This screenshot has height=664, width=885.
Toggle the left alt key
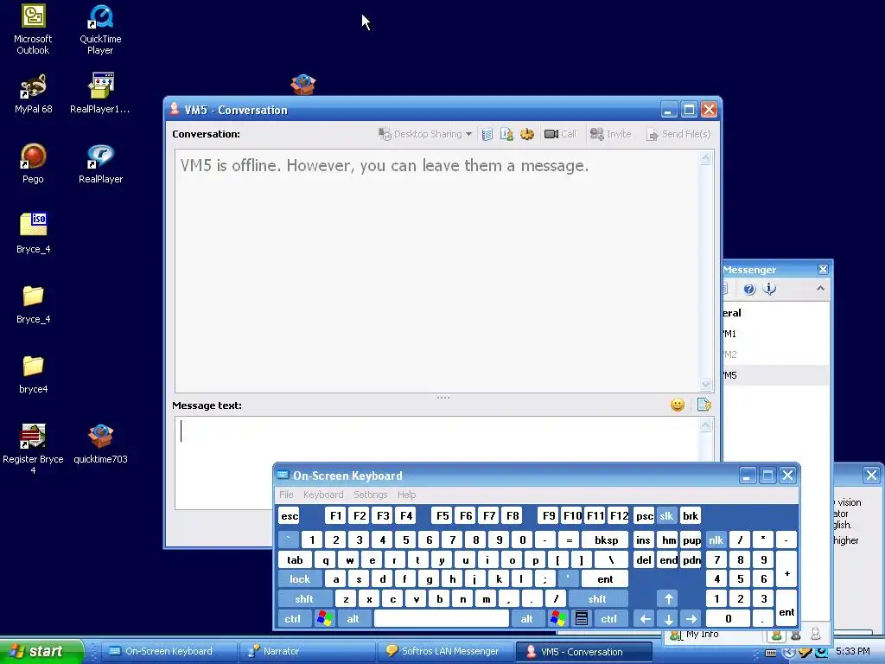[353, 619]
